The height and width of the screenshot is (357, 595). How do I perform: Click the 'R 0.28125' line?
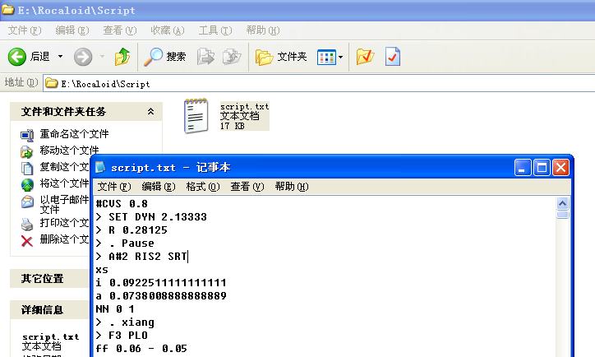[131, 230]
